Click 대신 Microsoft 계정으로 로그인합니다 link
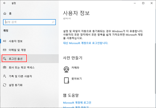Viewport: 156px width, 108px height. click(x=86, y=43)
